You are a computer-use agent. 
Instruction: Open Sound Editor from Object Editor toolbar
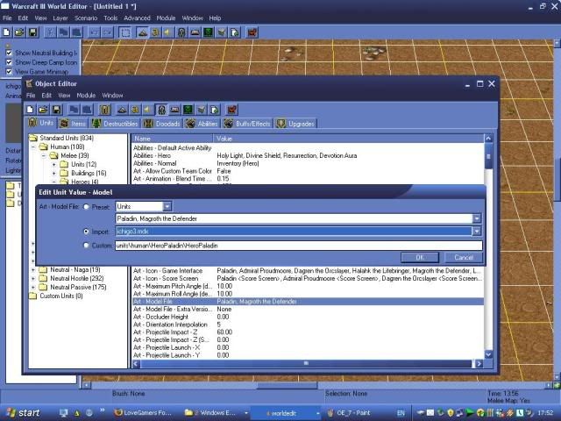coord(148,110)
